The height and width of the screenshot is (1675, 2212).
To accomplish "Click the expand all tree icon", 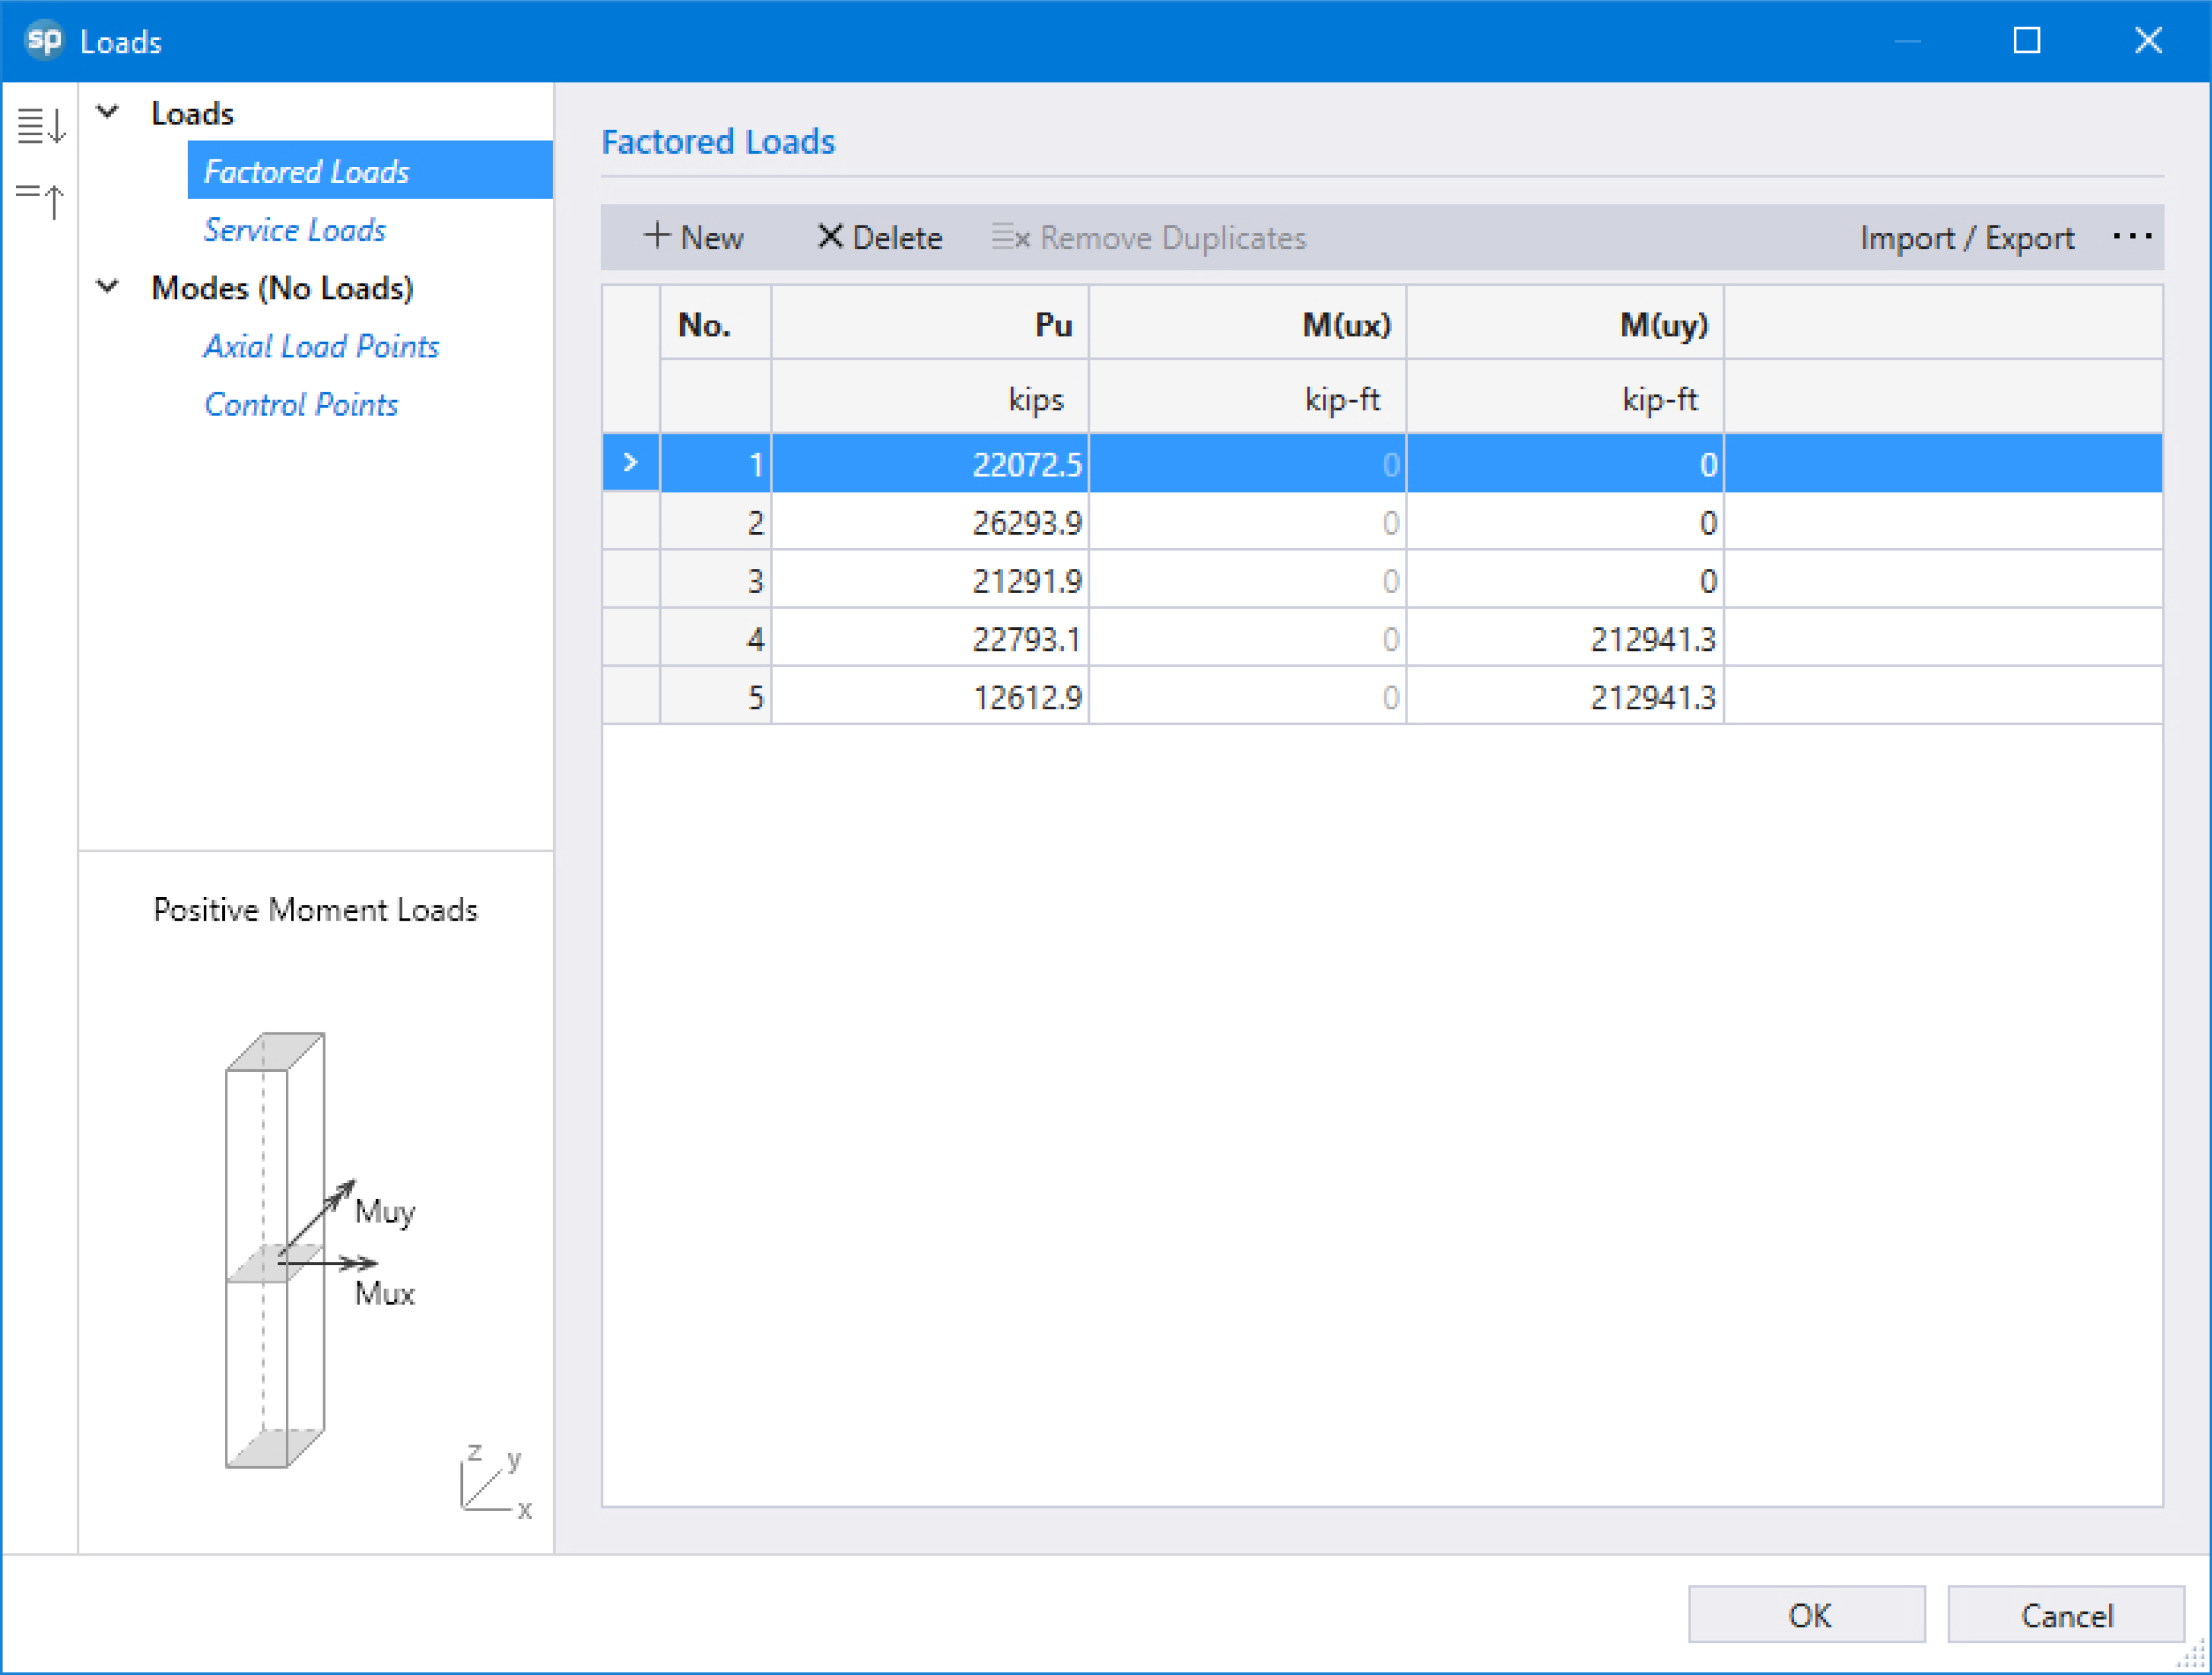I will (41, 126).
